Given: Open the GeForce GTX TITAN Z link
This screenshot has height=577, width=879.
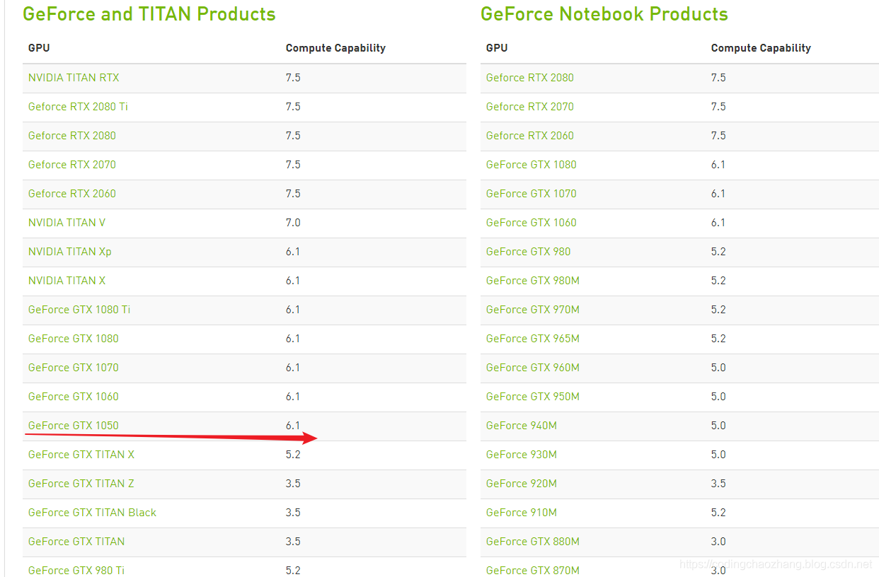Looking at the screenshot, I should pos(81,484).
